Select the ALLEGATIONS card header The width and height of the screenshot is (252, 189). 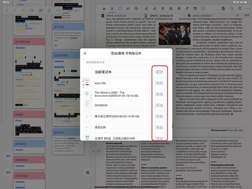[x=29, y=42]
